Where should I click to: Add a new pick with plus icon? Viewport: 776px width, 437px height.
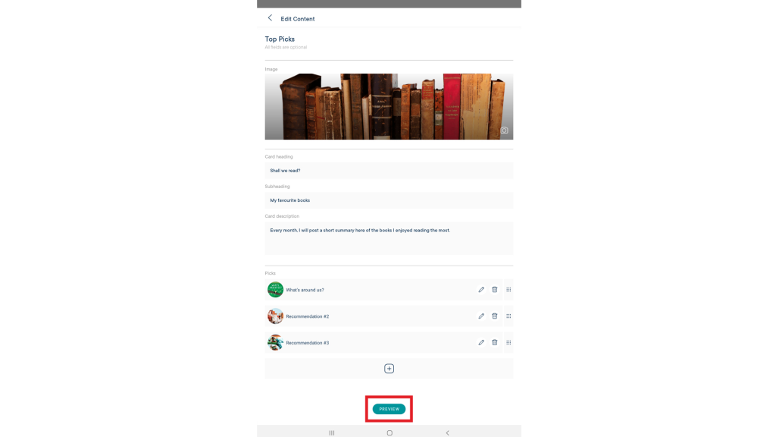point(389,369)
